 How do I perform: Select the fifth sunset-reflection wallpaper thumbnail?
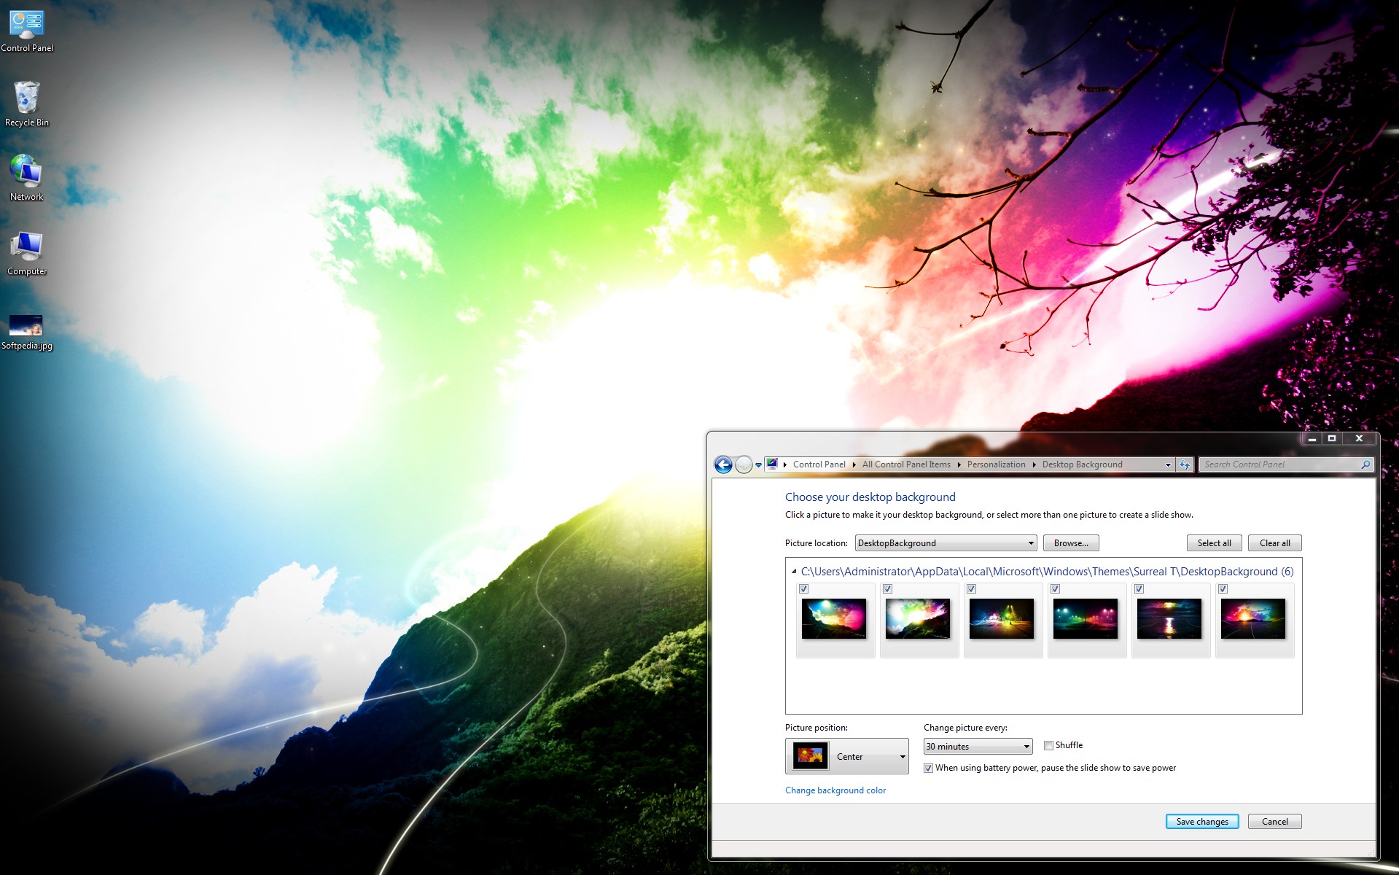click(x=1169, y=619)
